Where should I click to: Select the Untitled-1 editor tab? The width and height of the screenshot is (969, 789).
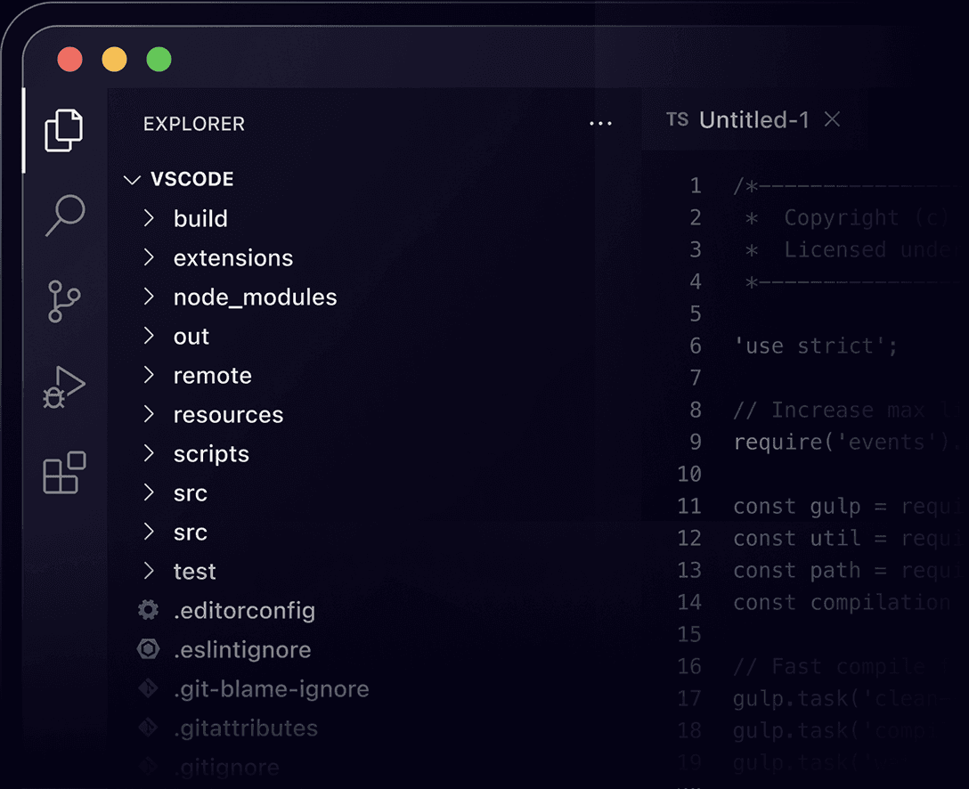753,120
